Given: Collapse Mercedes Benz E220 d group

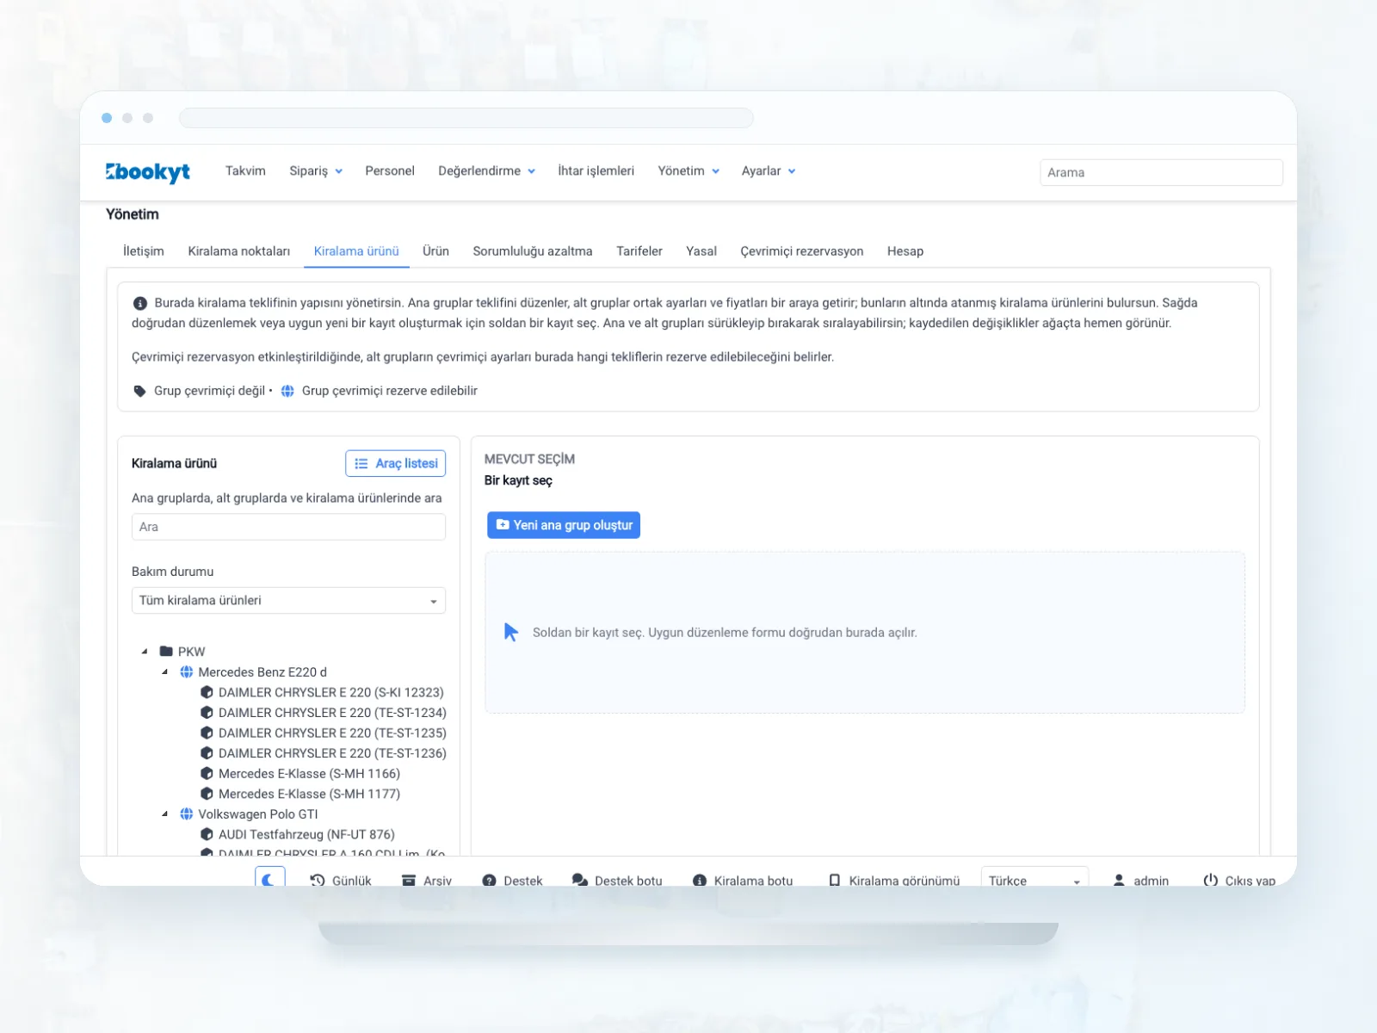Looking at the screenshot, I should [x=165, y=672].
